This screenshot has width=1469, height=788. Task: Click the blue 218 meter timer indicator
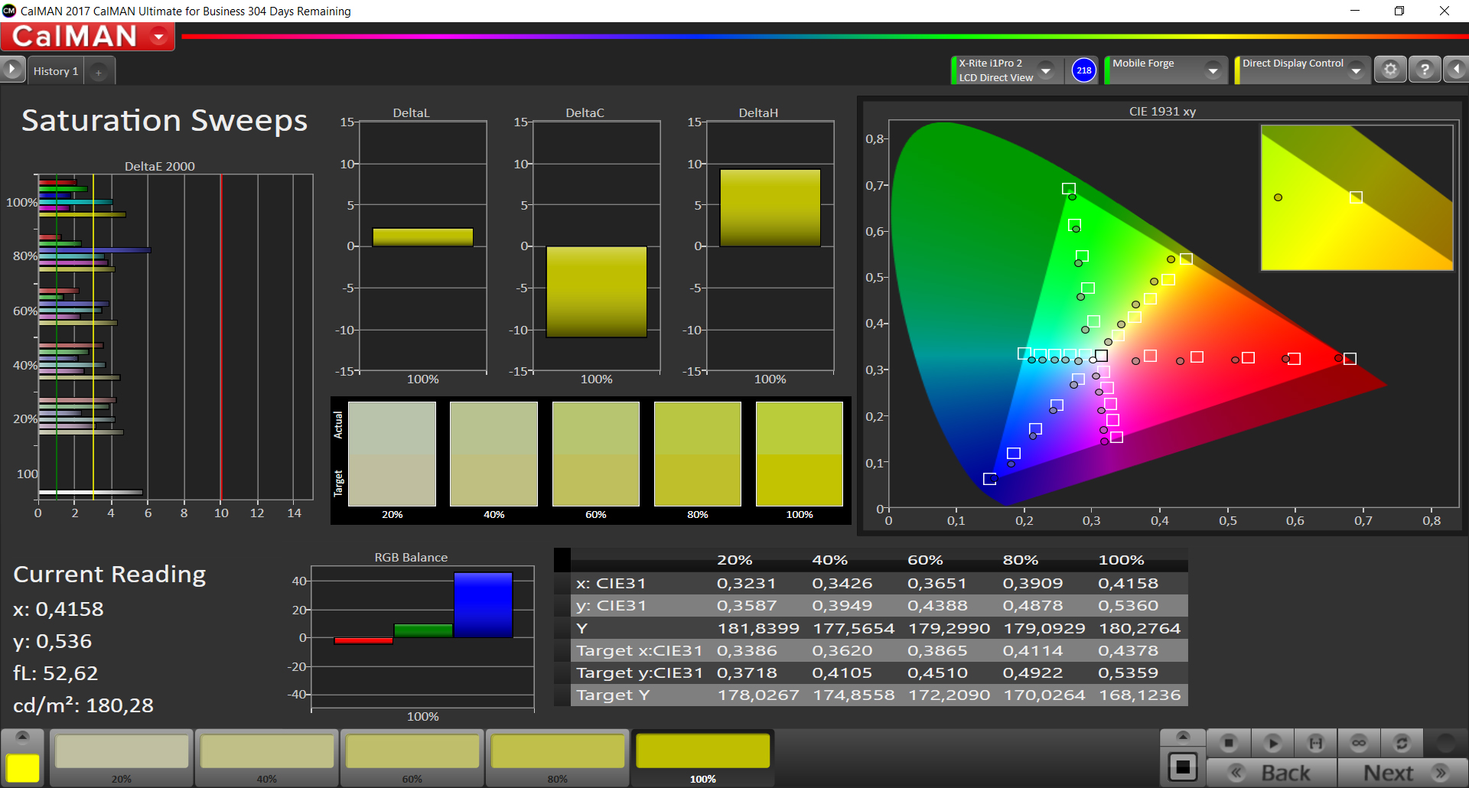click(x=1084, y=70)
